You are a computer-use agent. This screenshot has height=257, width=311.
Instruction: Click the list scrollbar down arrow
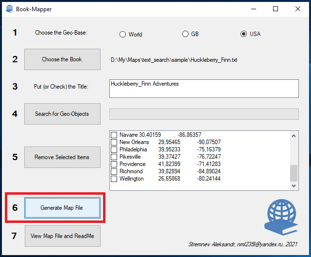[294, 186]
